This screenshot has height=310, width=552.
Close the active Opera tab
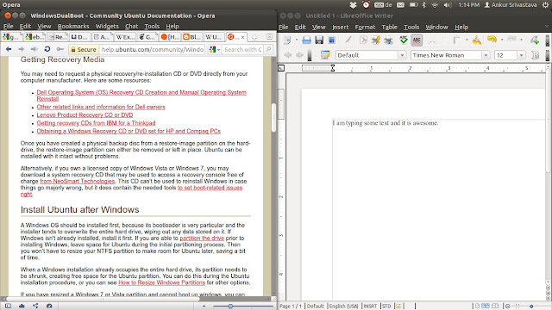(242, 37)
